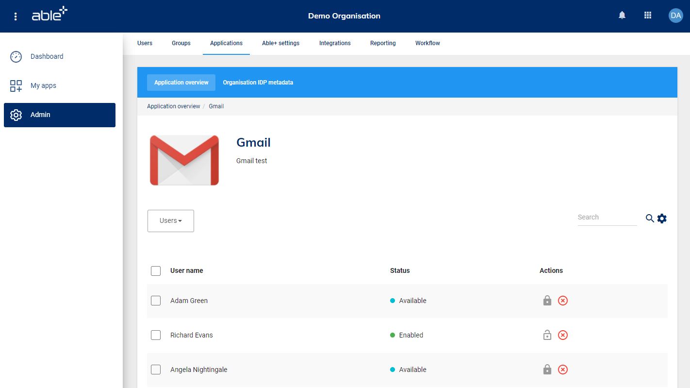The height and width of the screenshot is (388, 690).
Task: Open the Applications tab
Action: (x=226, y=43)
